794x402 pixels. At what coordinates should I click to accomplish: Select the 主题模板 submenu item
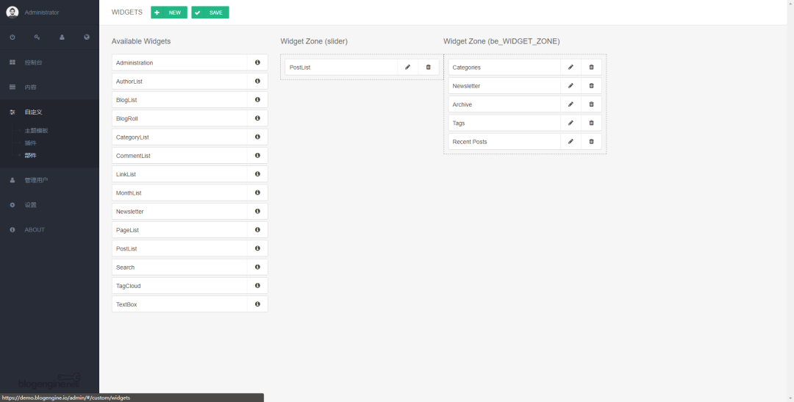(x=36, y=131)
